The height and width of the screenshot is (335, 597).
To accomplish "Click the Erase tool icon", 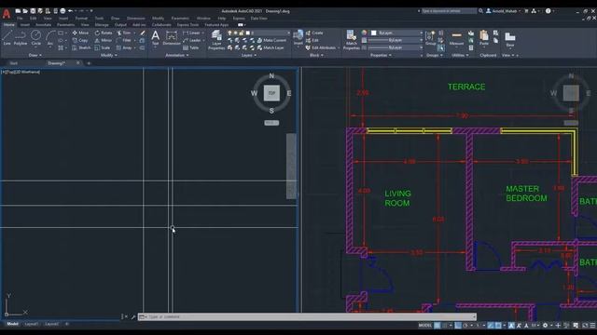I will coord(143,33).
